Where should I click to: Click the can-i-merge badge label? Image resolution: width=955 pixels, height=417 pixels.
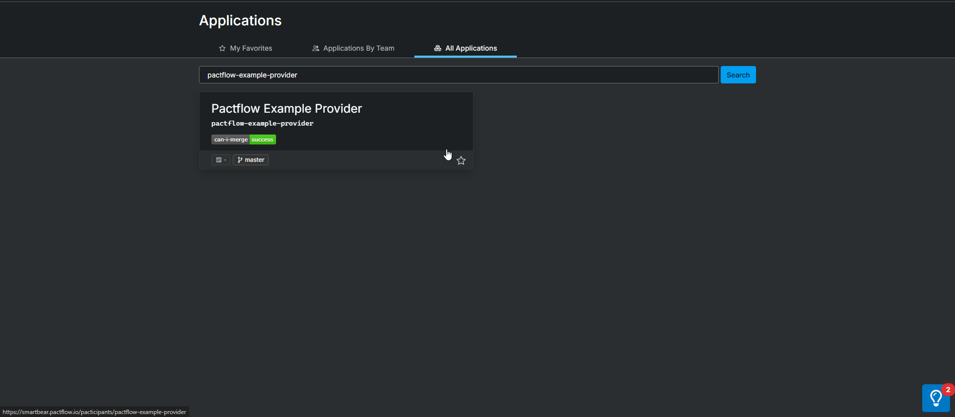pyautogui.click(x=231, y=139)
